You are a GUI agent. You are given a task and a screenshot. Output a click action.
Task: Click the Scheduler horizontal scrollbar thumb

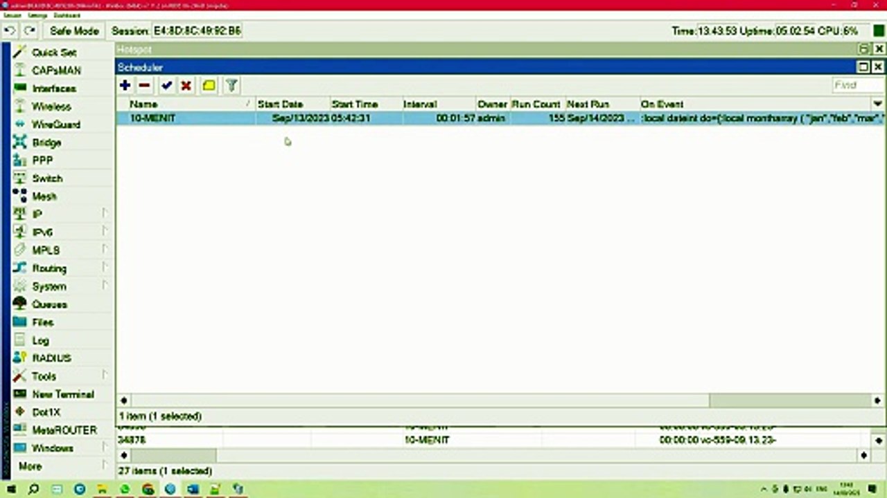[791, 400]
